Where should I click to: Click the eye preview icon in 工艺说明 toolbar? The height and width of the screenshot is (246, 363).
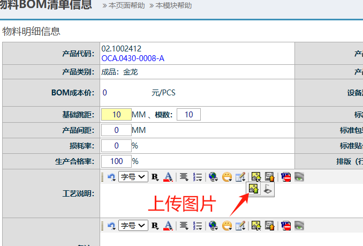click(299, 177)
